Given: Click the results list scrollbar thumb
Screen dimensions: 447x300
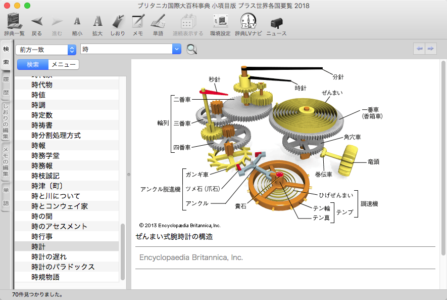Looking at the screenshot, I should tap(123, 252).
